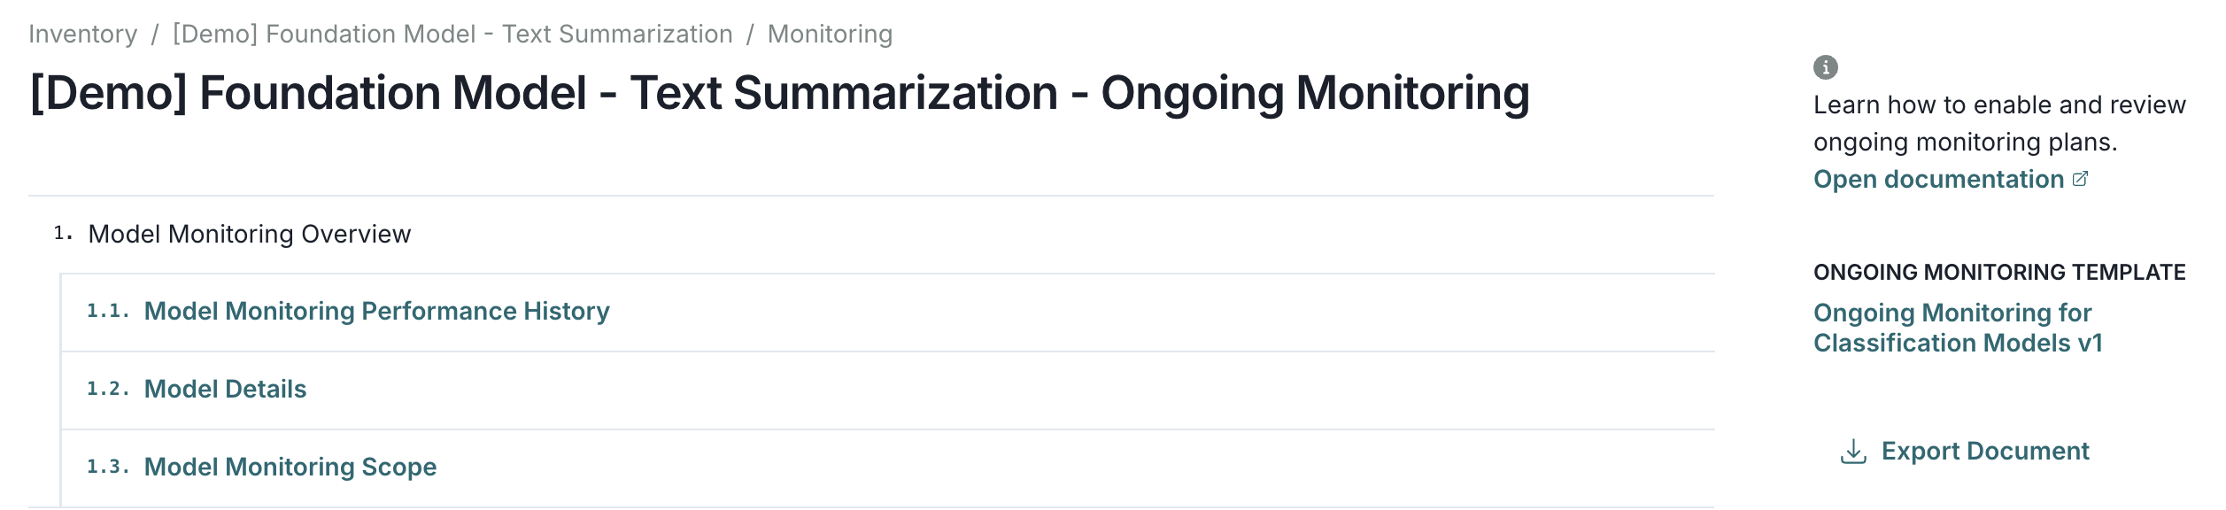Viewport: 2226px width, 510px height.
Task: Open the [Demo] Foundation Model - Text Summarization breadcrumb
Action: click(x=452, y=34)
